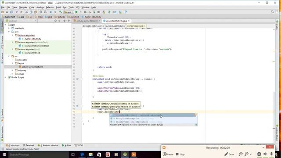Switch to activity_async_test.xml editor tab
This screenshot has width=281, height=158.
click(87, 21)
